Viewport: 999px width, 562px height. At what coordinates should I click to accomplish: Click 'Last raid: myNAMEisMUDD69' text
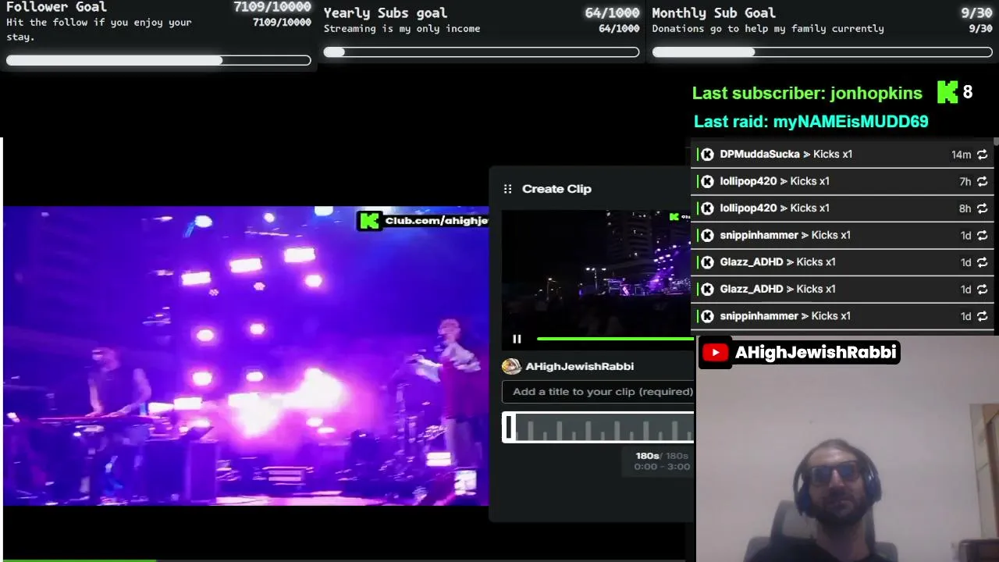point(811,122)
